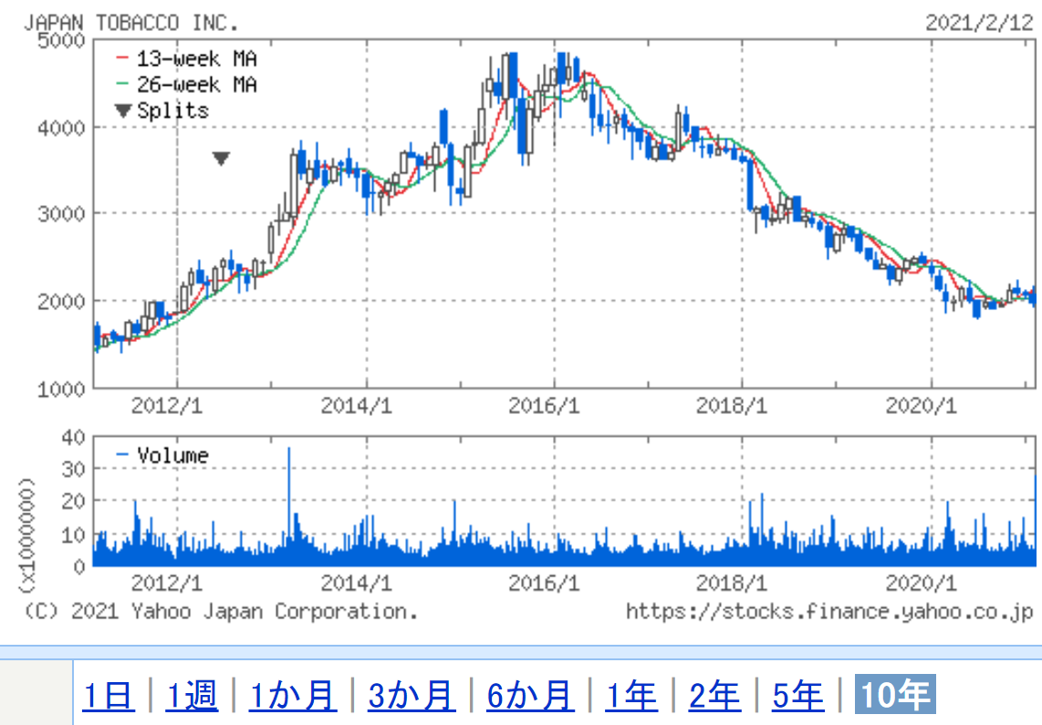The width and height of the screenshot is (1042, 725).
Task: Click the 4000 price axis label
Action: [x=61, y=128]
